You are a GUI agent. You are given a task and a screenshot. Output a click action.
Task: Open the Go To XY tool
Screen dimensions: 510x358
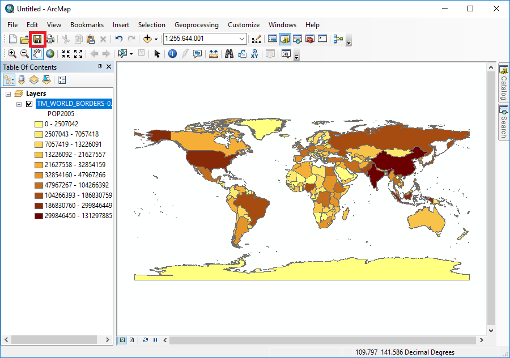click(x=254, y=53)
